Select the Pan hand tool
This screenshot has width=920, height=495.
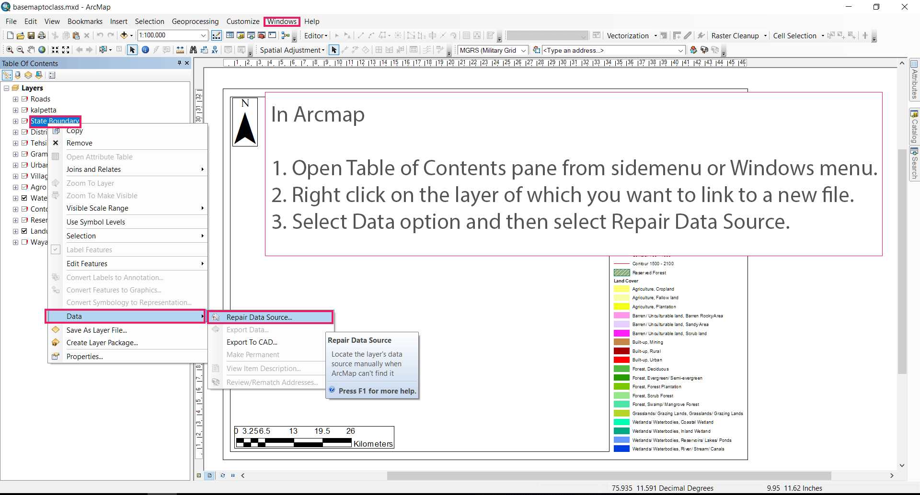(31, 50)
